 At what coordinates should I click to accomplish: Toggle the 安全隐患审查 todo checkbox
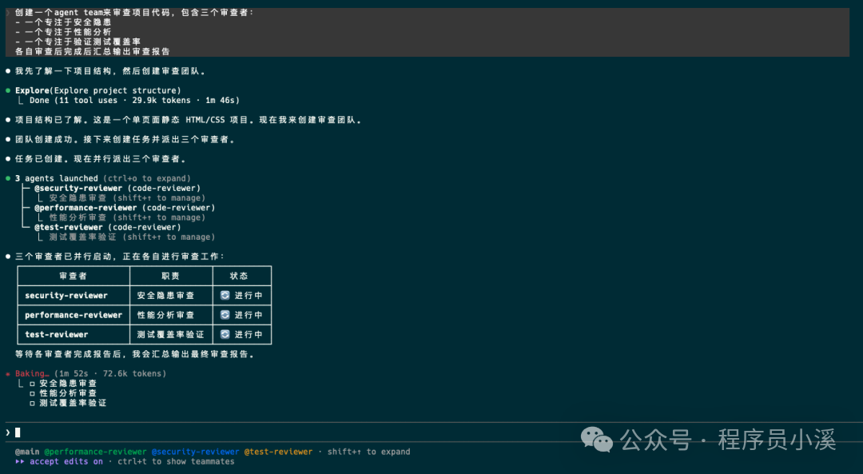pos(32,384)
